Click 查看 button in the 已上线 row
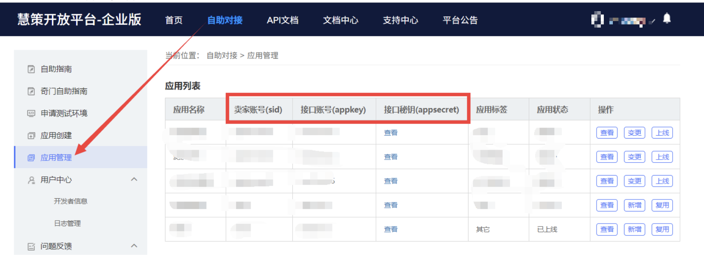 coord(607,230)
